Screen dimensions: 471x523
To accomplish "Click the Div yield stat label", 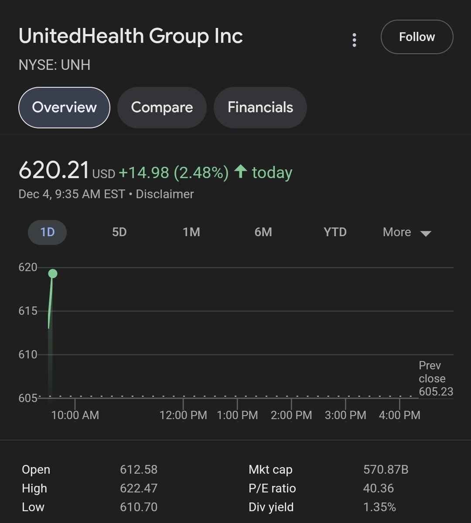I will [271, 507].
